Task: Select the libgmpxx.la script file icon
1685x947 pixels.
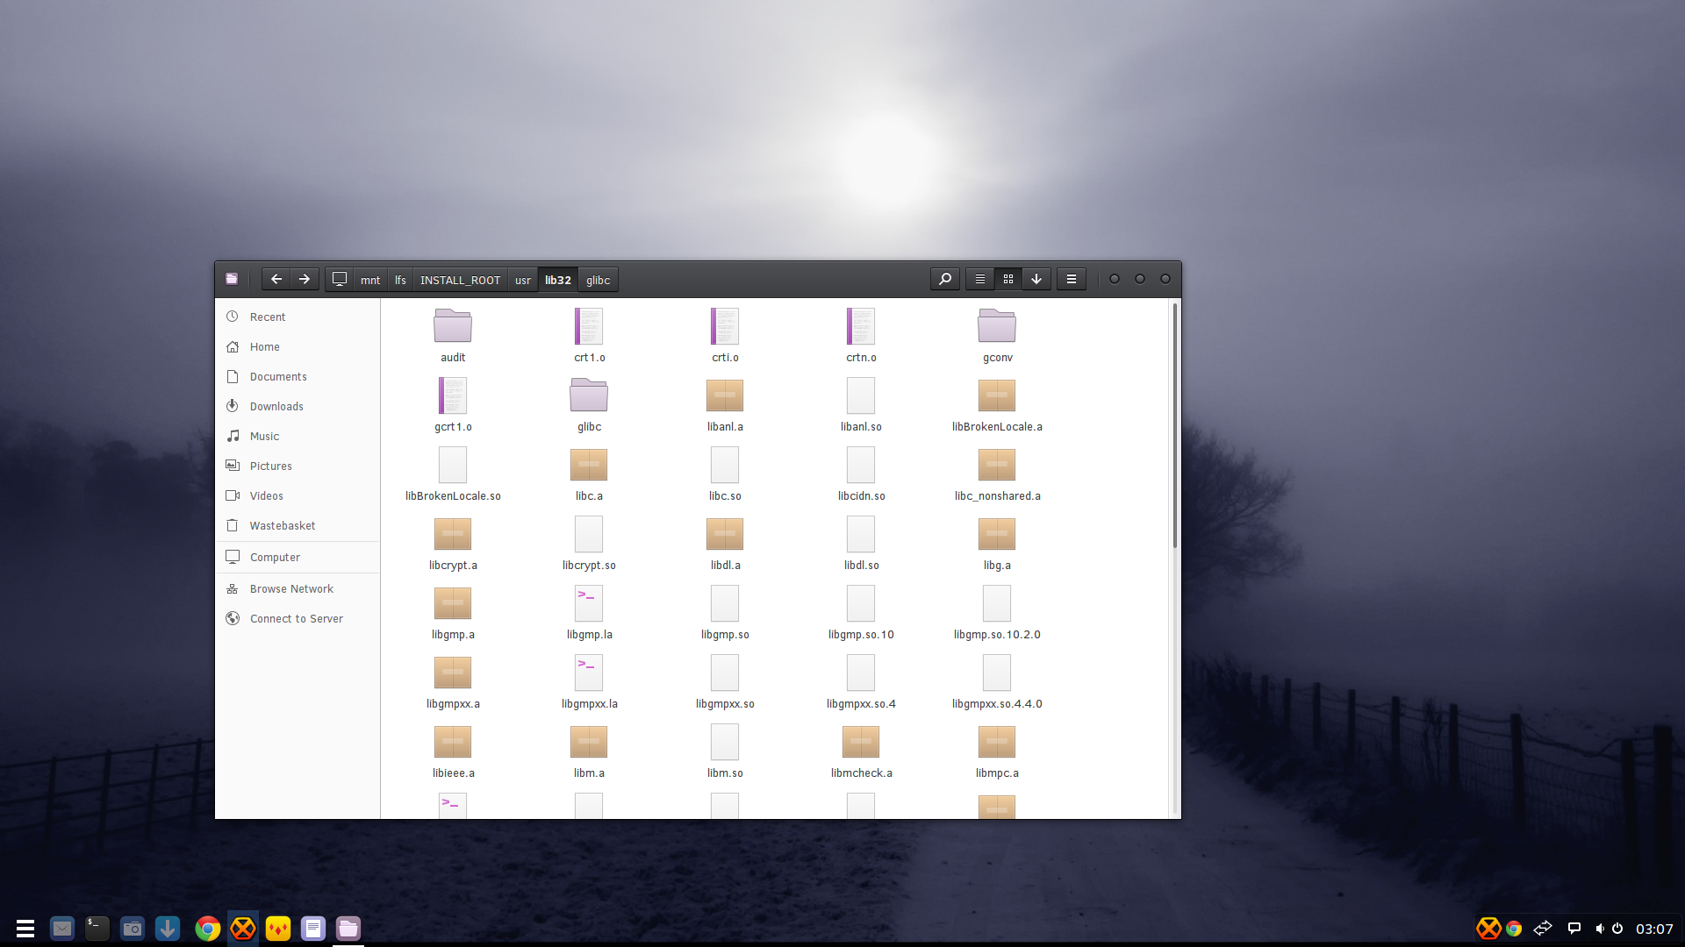Action: click(589, 673)
